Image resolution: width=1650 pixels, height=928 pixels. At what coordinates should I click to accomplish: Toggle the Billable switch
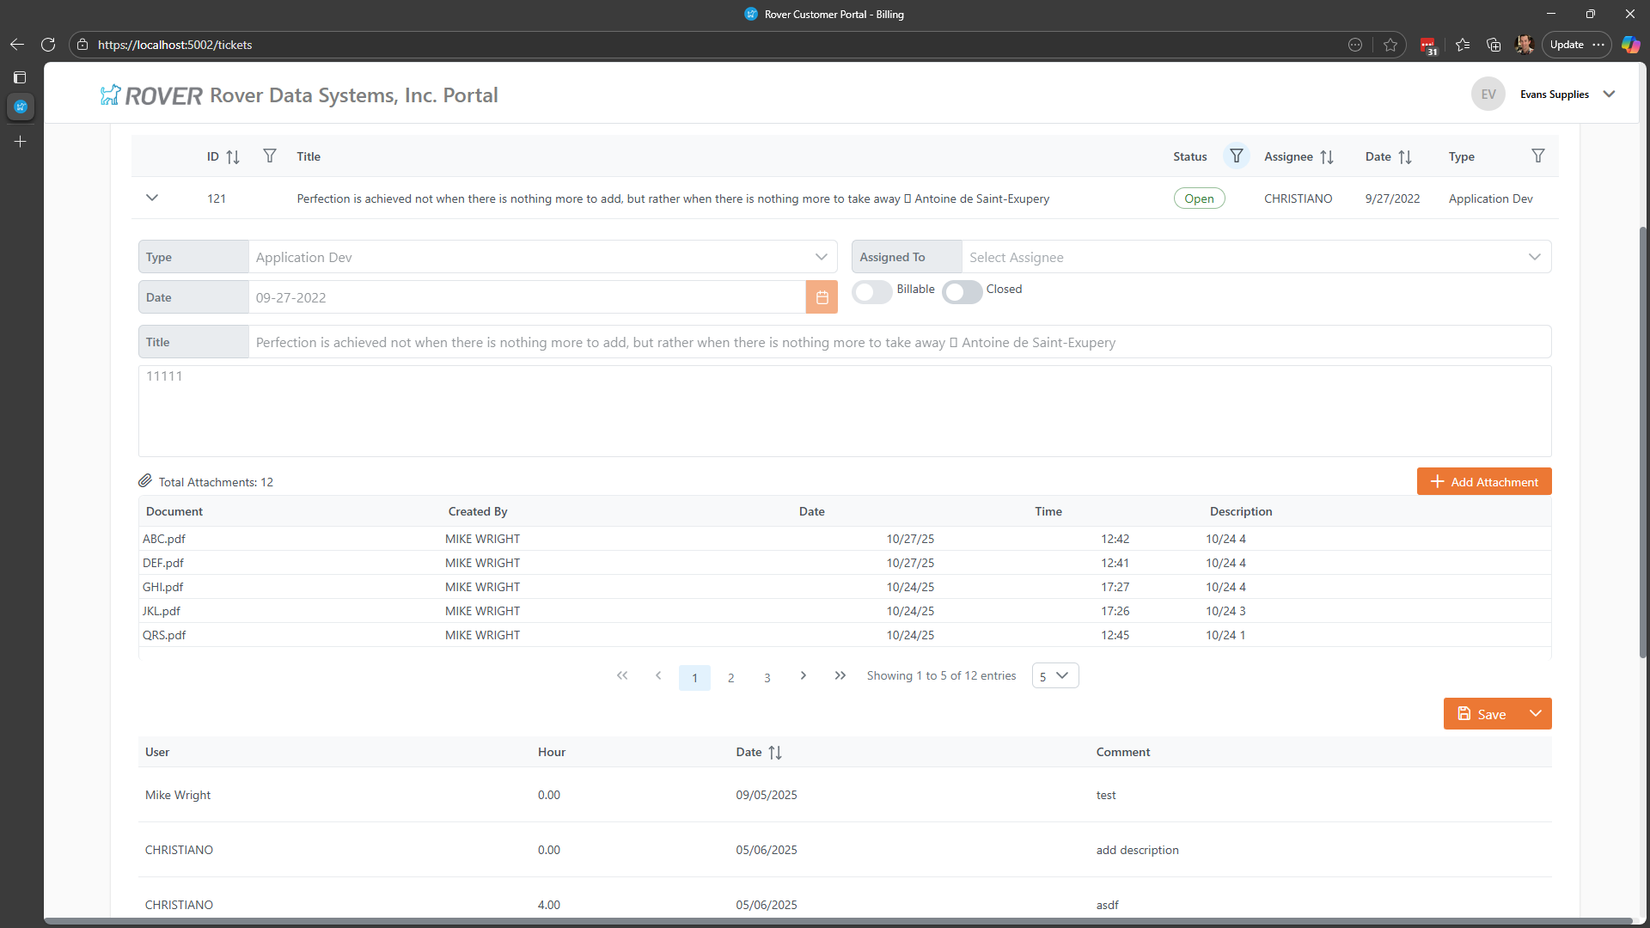tap(871, 292)
